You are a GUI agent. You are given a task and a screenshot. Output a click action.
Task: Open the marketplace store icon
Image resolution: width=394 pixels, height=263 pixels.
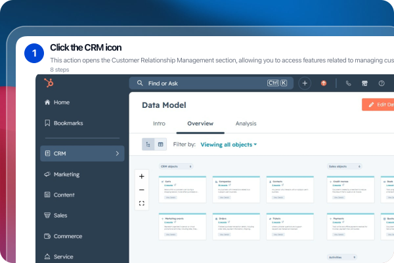pyautogui.click(x=364, y=84)
